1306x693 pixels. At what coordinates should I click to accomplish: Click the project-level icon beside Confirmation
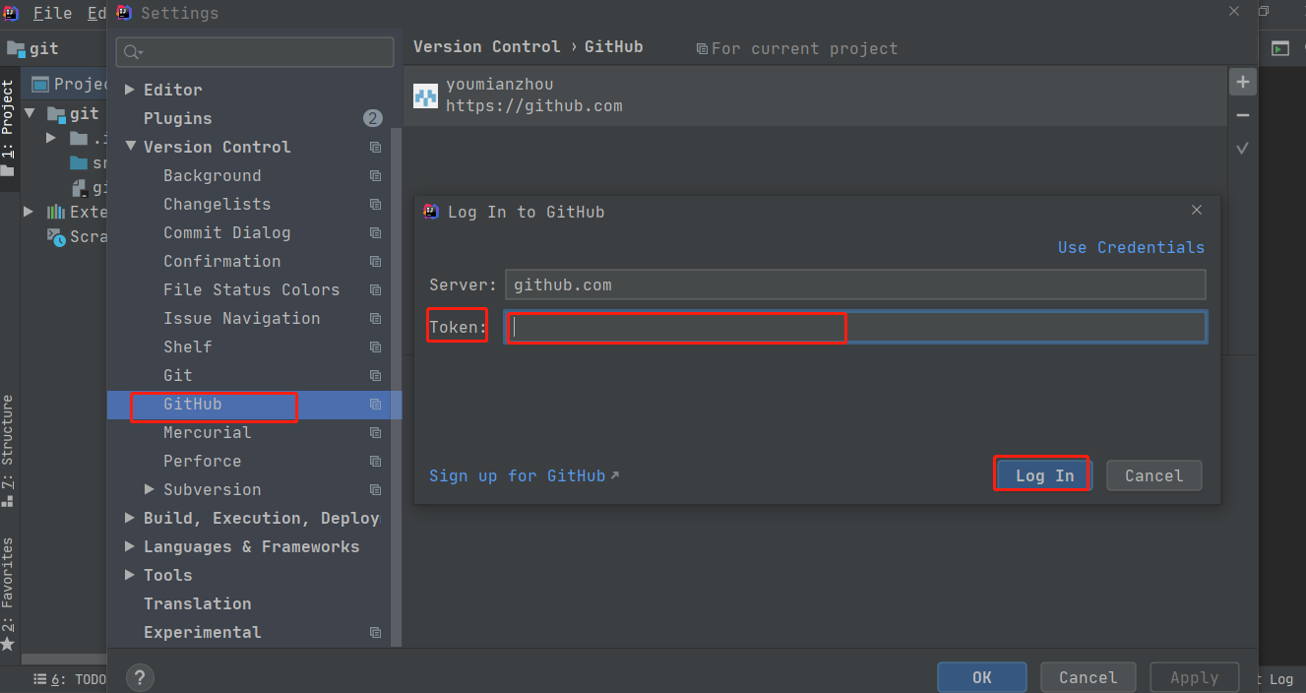coord(375,261)
